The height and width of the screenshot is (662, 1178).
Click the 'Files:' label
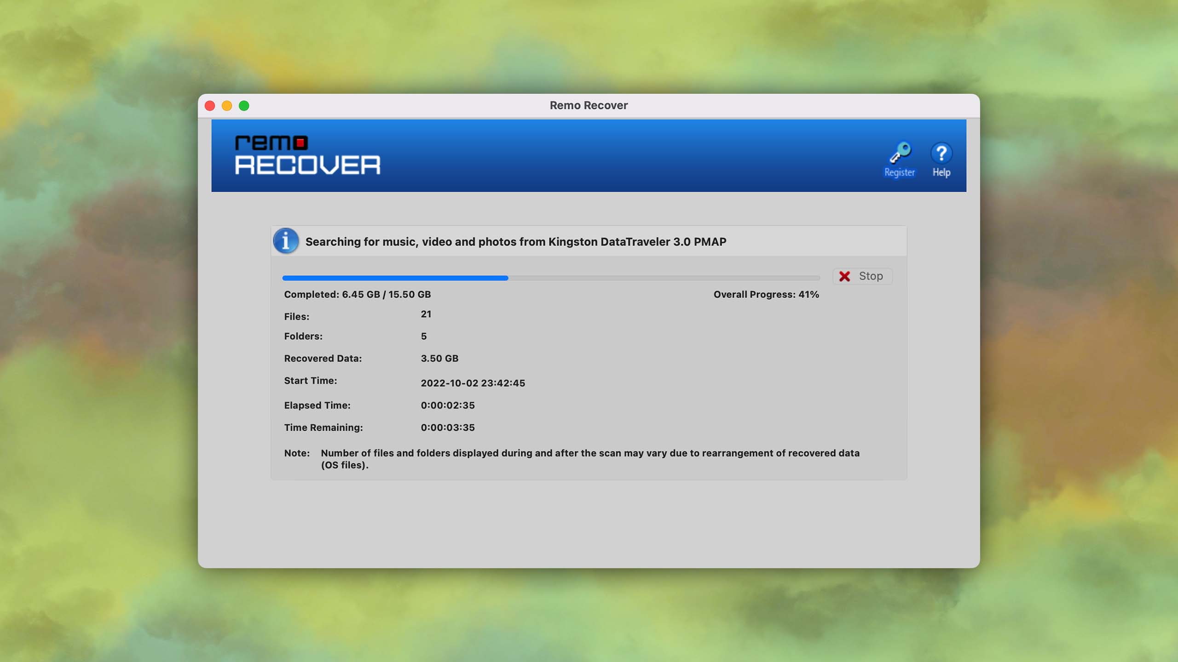click(x=297, y=316)
